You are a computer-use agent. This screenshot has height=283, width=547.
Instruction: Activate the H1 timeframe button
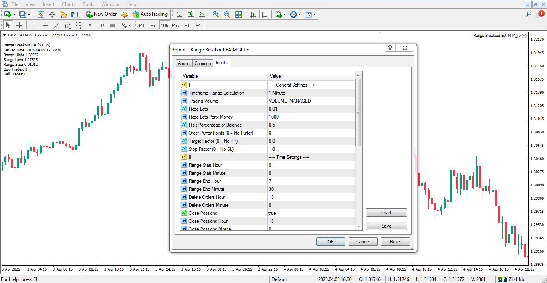pyautogui.click(x=186, y=25)
